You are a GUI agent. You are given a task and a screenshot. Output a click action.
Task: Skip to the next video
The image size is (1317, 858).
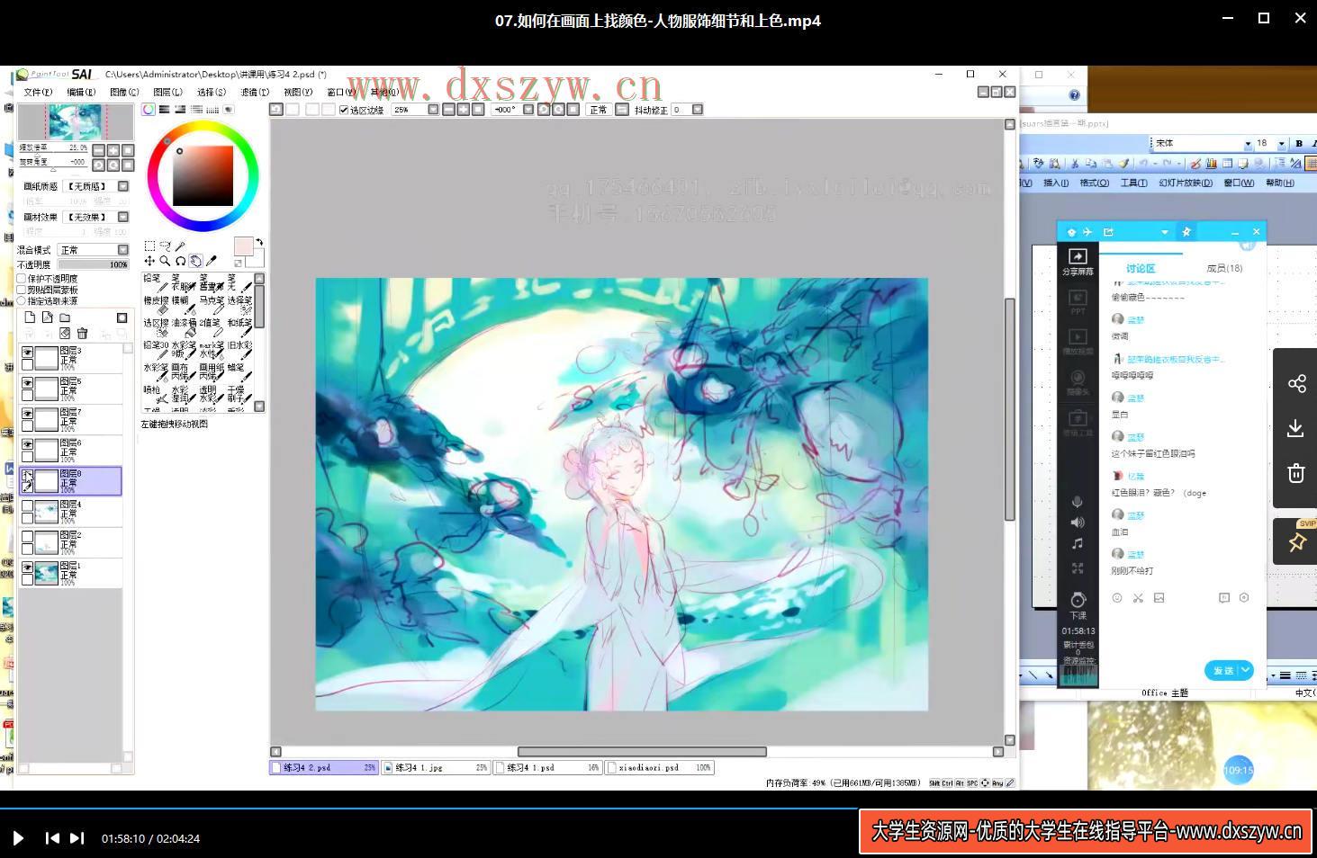click(x=77, y=838)
